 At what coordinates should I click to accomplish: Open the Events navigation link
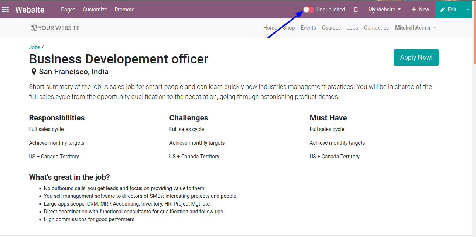[308, 28]
